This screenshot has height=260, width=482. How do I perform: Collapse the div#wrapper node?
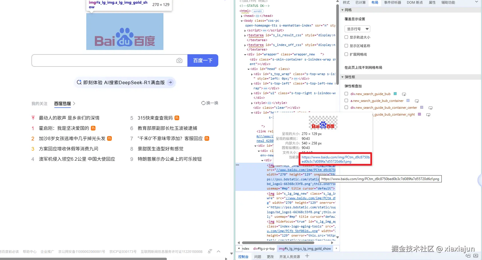coord(245,55)
